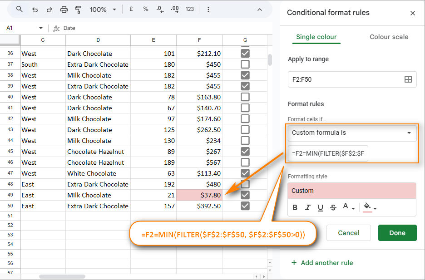This screenshot has width=425, height=280.
Task: Select the Paint format tool
Action: click(78, 9)
